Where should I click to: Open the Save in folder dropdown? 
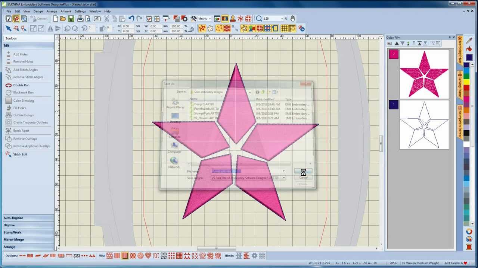pyautogui.click(x=249, y=92)
